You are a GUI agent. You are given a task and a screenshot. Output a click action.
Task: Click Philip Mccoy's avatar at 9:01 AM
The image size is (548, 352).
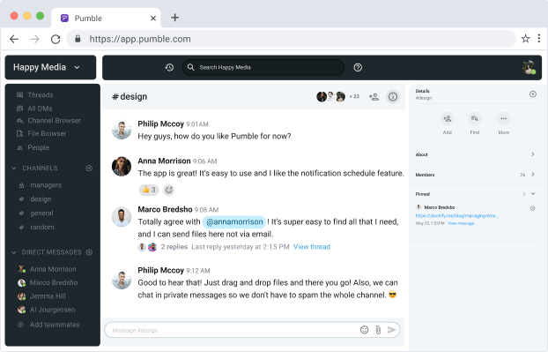coord(122,130)
